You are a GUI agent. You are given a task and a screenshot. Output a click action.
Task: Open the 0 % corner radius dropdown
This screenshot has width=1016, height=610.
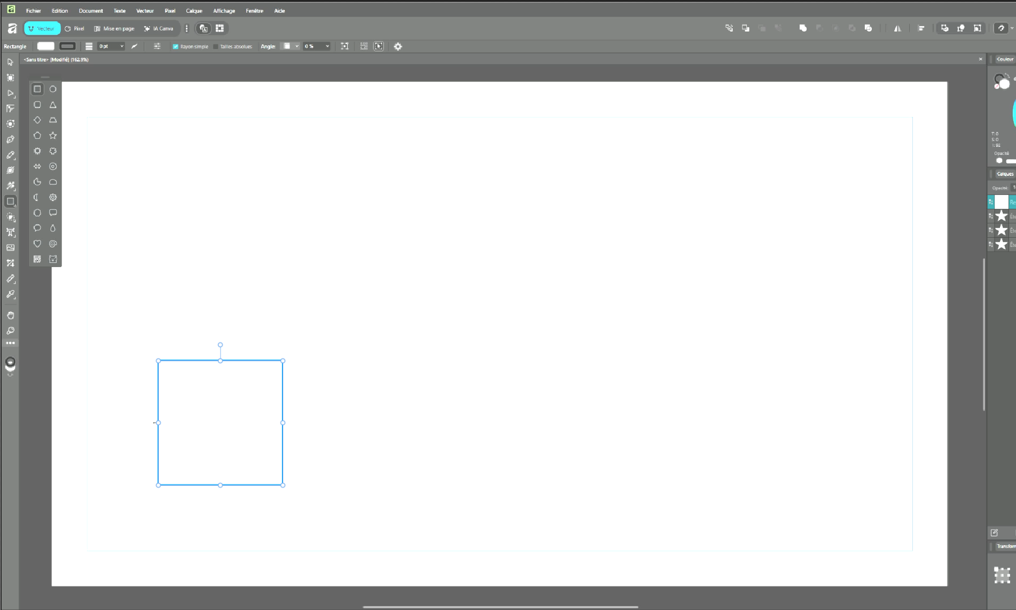pyautogui.click(x=327, y=46)
